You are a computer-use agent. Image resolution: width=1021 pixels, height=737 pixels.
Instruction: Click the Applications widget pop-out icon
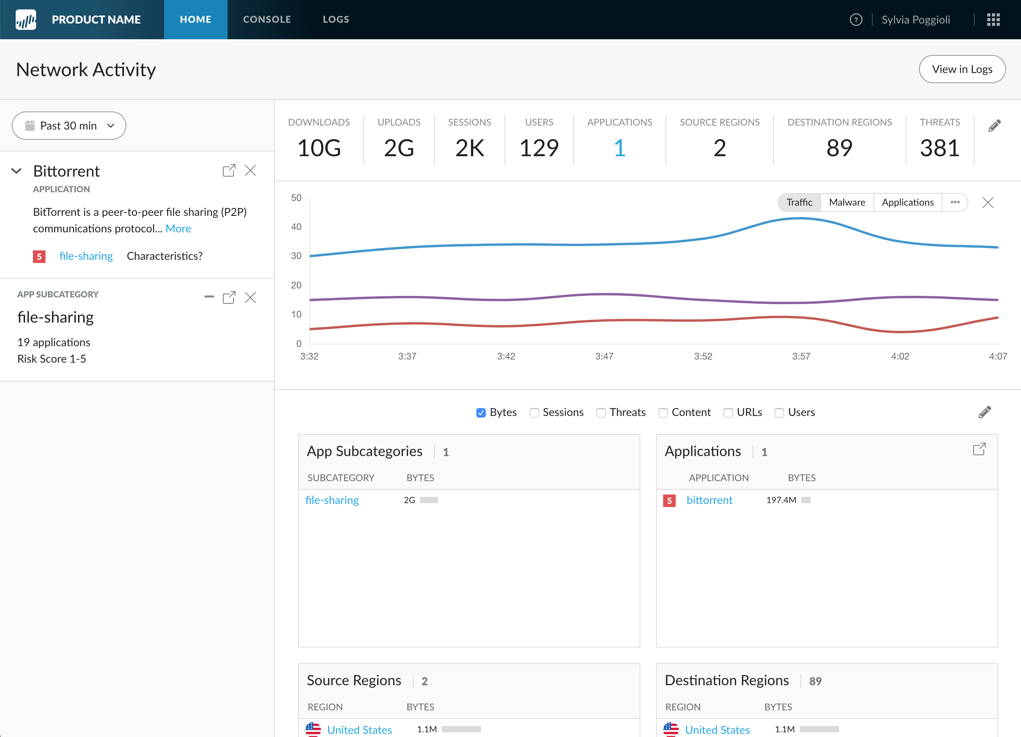[x=979, y=449]
